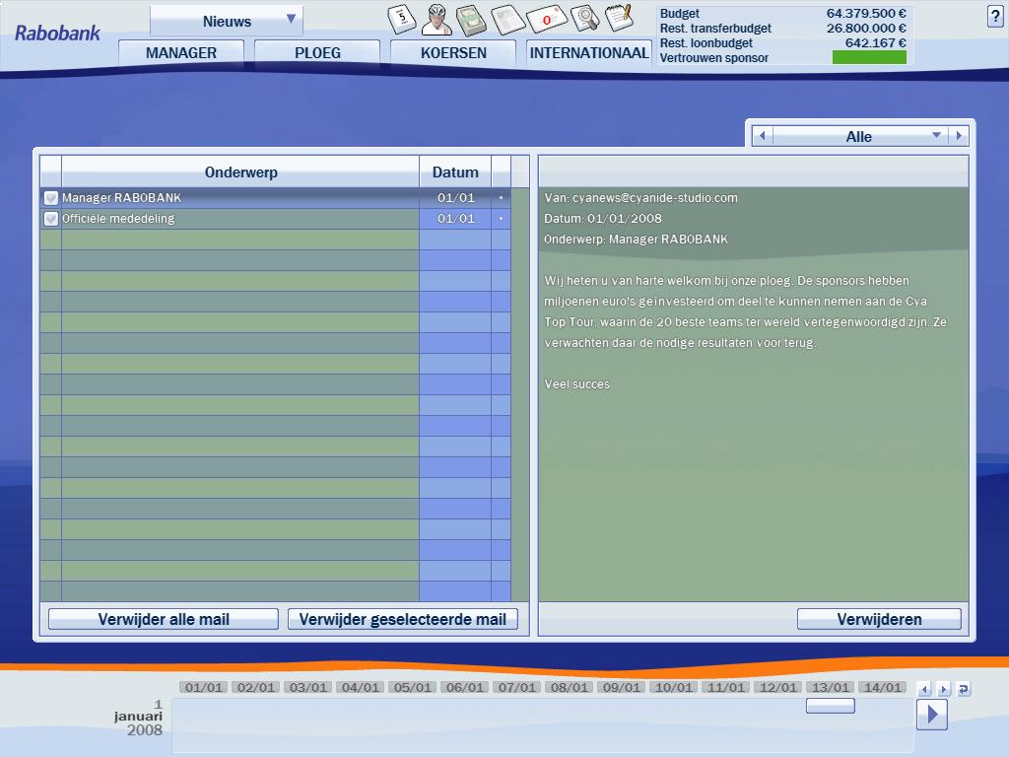The width and height of the screenshot is (1009, 757).
Task: Open the mail envelope icon
Action: pyautogui.click(x=545, y=20)
